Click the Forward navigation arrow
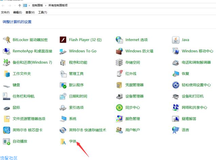 point(10,5)
